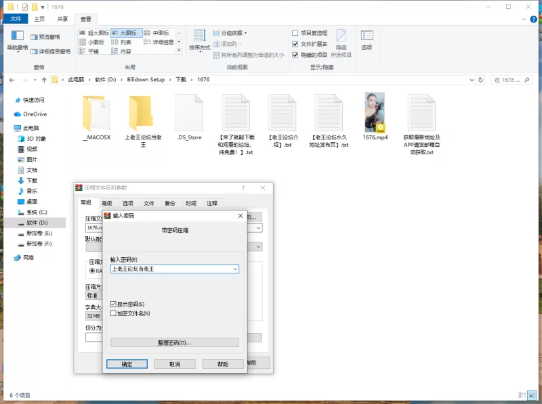Open archive name dropdown in WinRAR dialog
542x404 pixels.
tap(258, 228)
